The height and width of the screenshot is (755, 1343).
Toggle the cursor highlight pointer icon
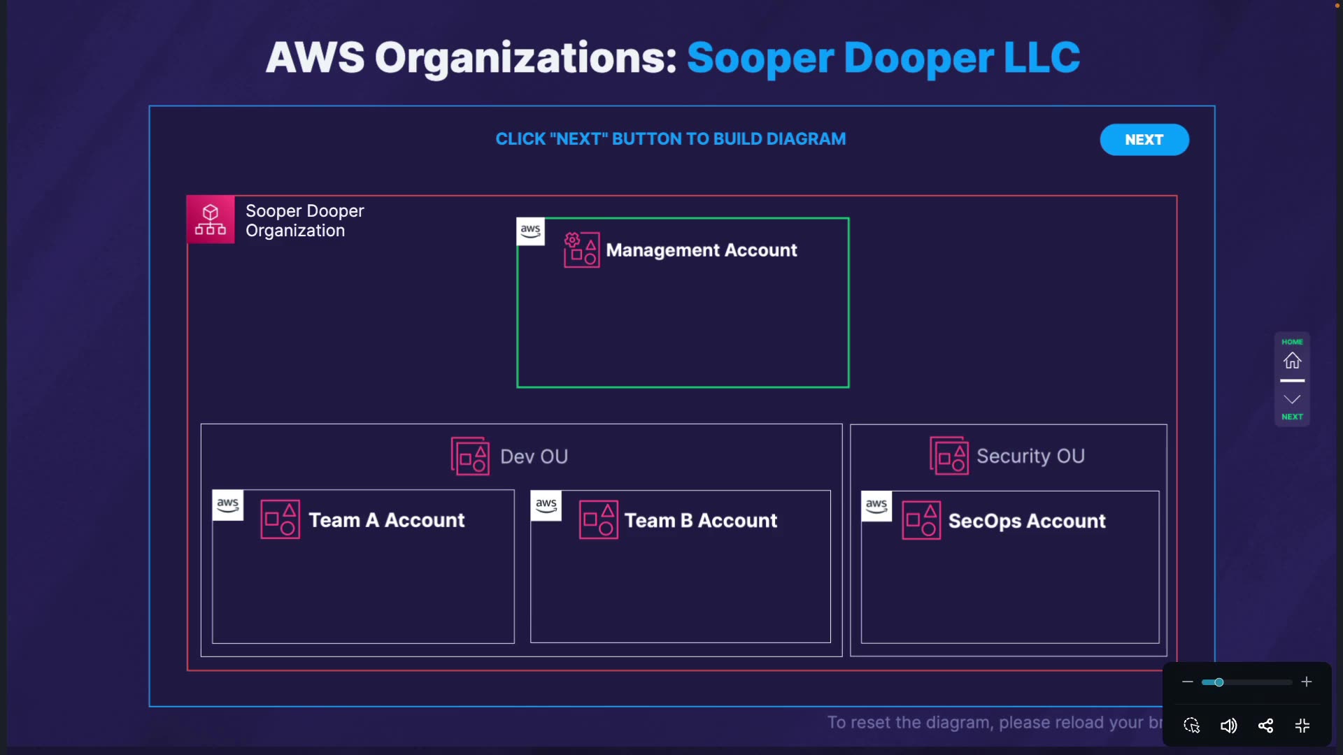coord(1191,726)
